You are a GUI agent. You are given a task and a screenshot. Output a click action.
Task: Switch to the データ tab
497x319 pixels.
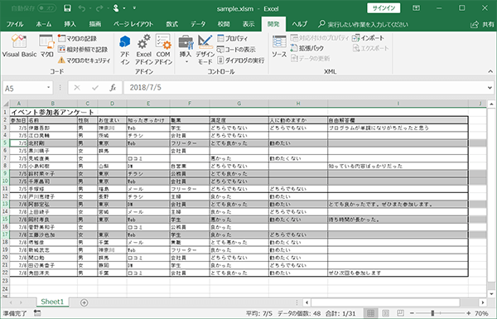point(198,24)
